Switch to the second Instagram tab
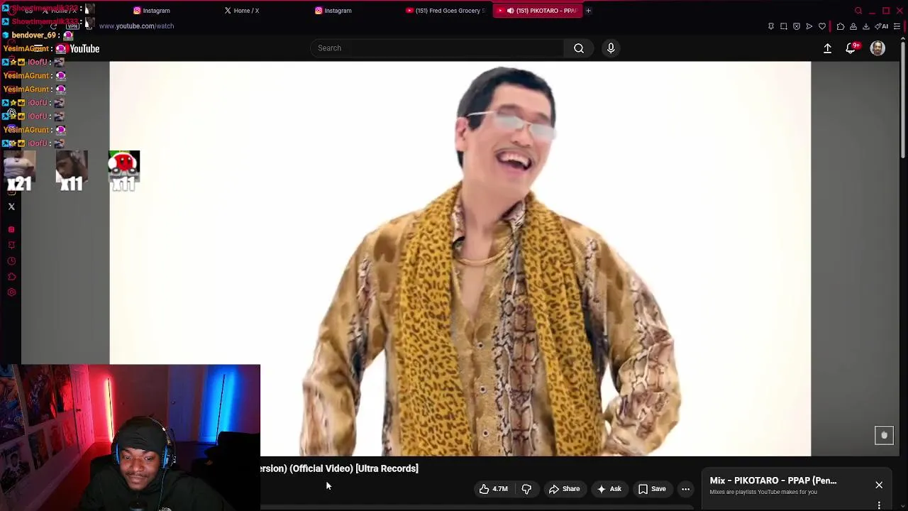This screenshot has width=908, height=511. pos(333,11)
